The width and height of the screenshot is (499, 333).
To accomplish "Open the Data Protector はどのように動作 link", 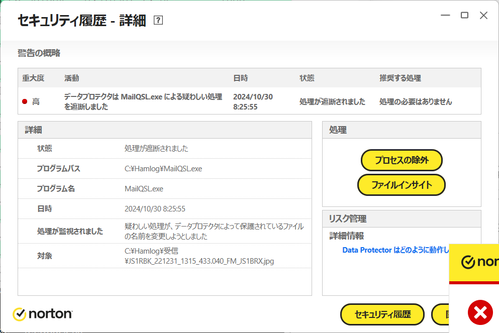I will (395, 250).
